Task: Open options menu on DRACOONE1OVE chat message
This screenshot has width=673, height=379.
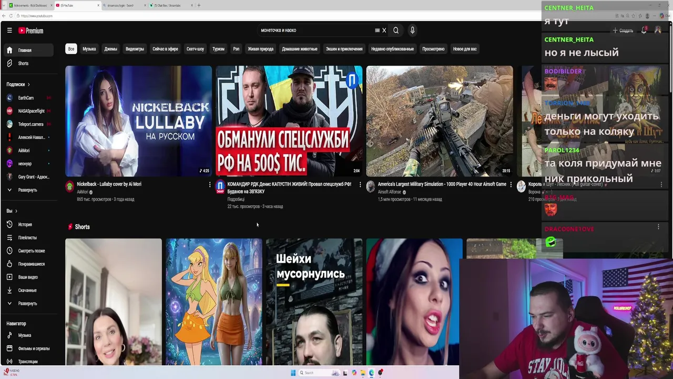Action: 658,227
